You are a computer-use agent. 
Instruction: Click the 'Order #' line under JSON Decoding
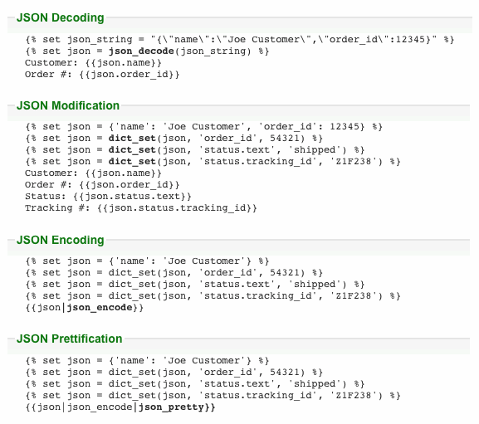point(102,74)
